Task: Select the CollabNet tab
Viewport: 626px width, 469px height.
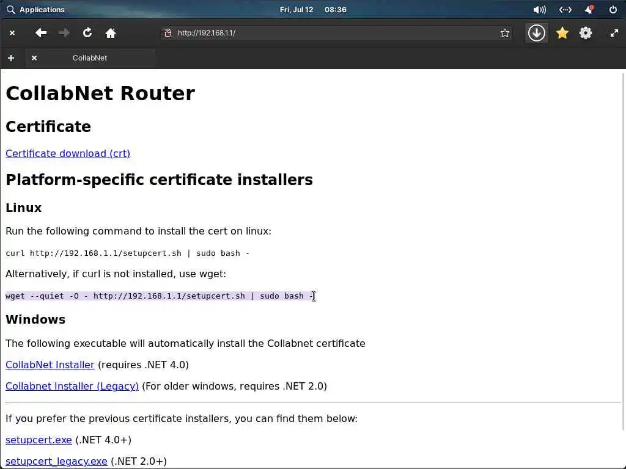Action: [x=90, y=58]
